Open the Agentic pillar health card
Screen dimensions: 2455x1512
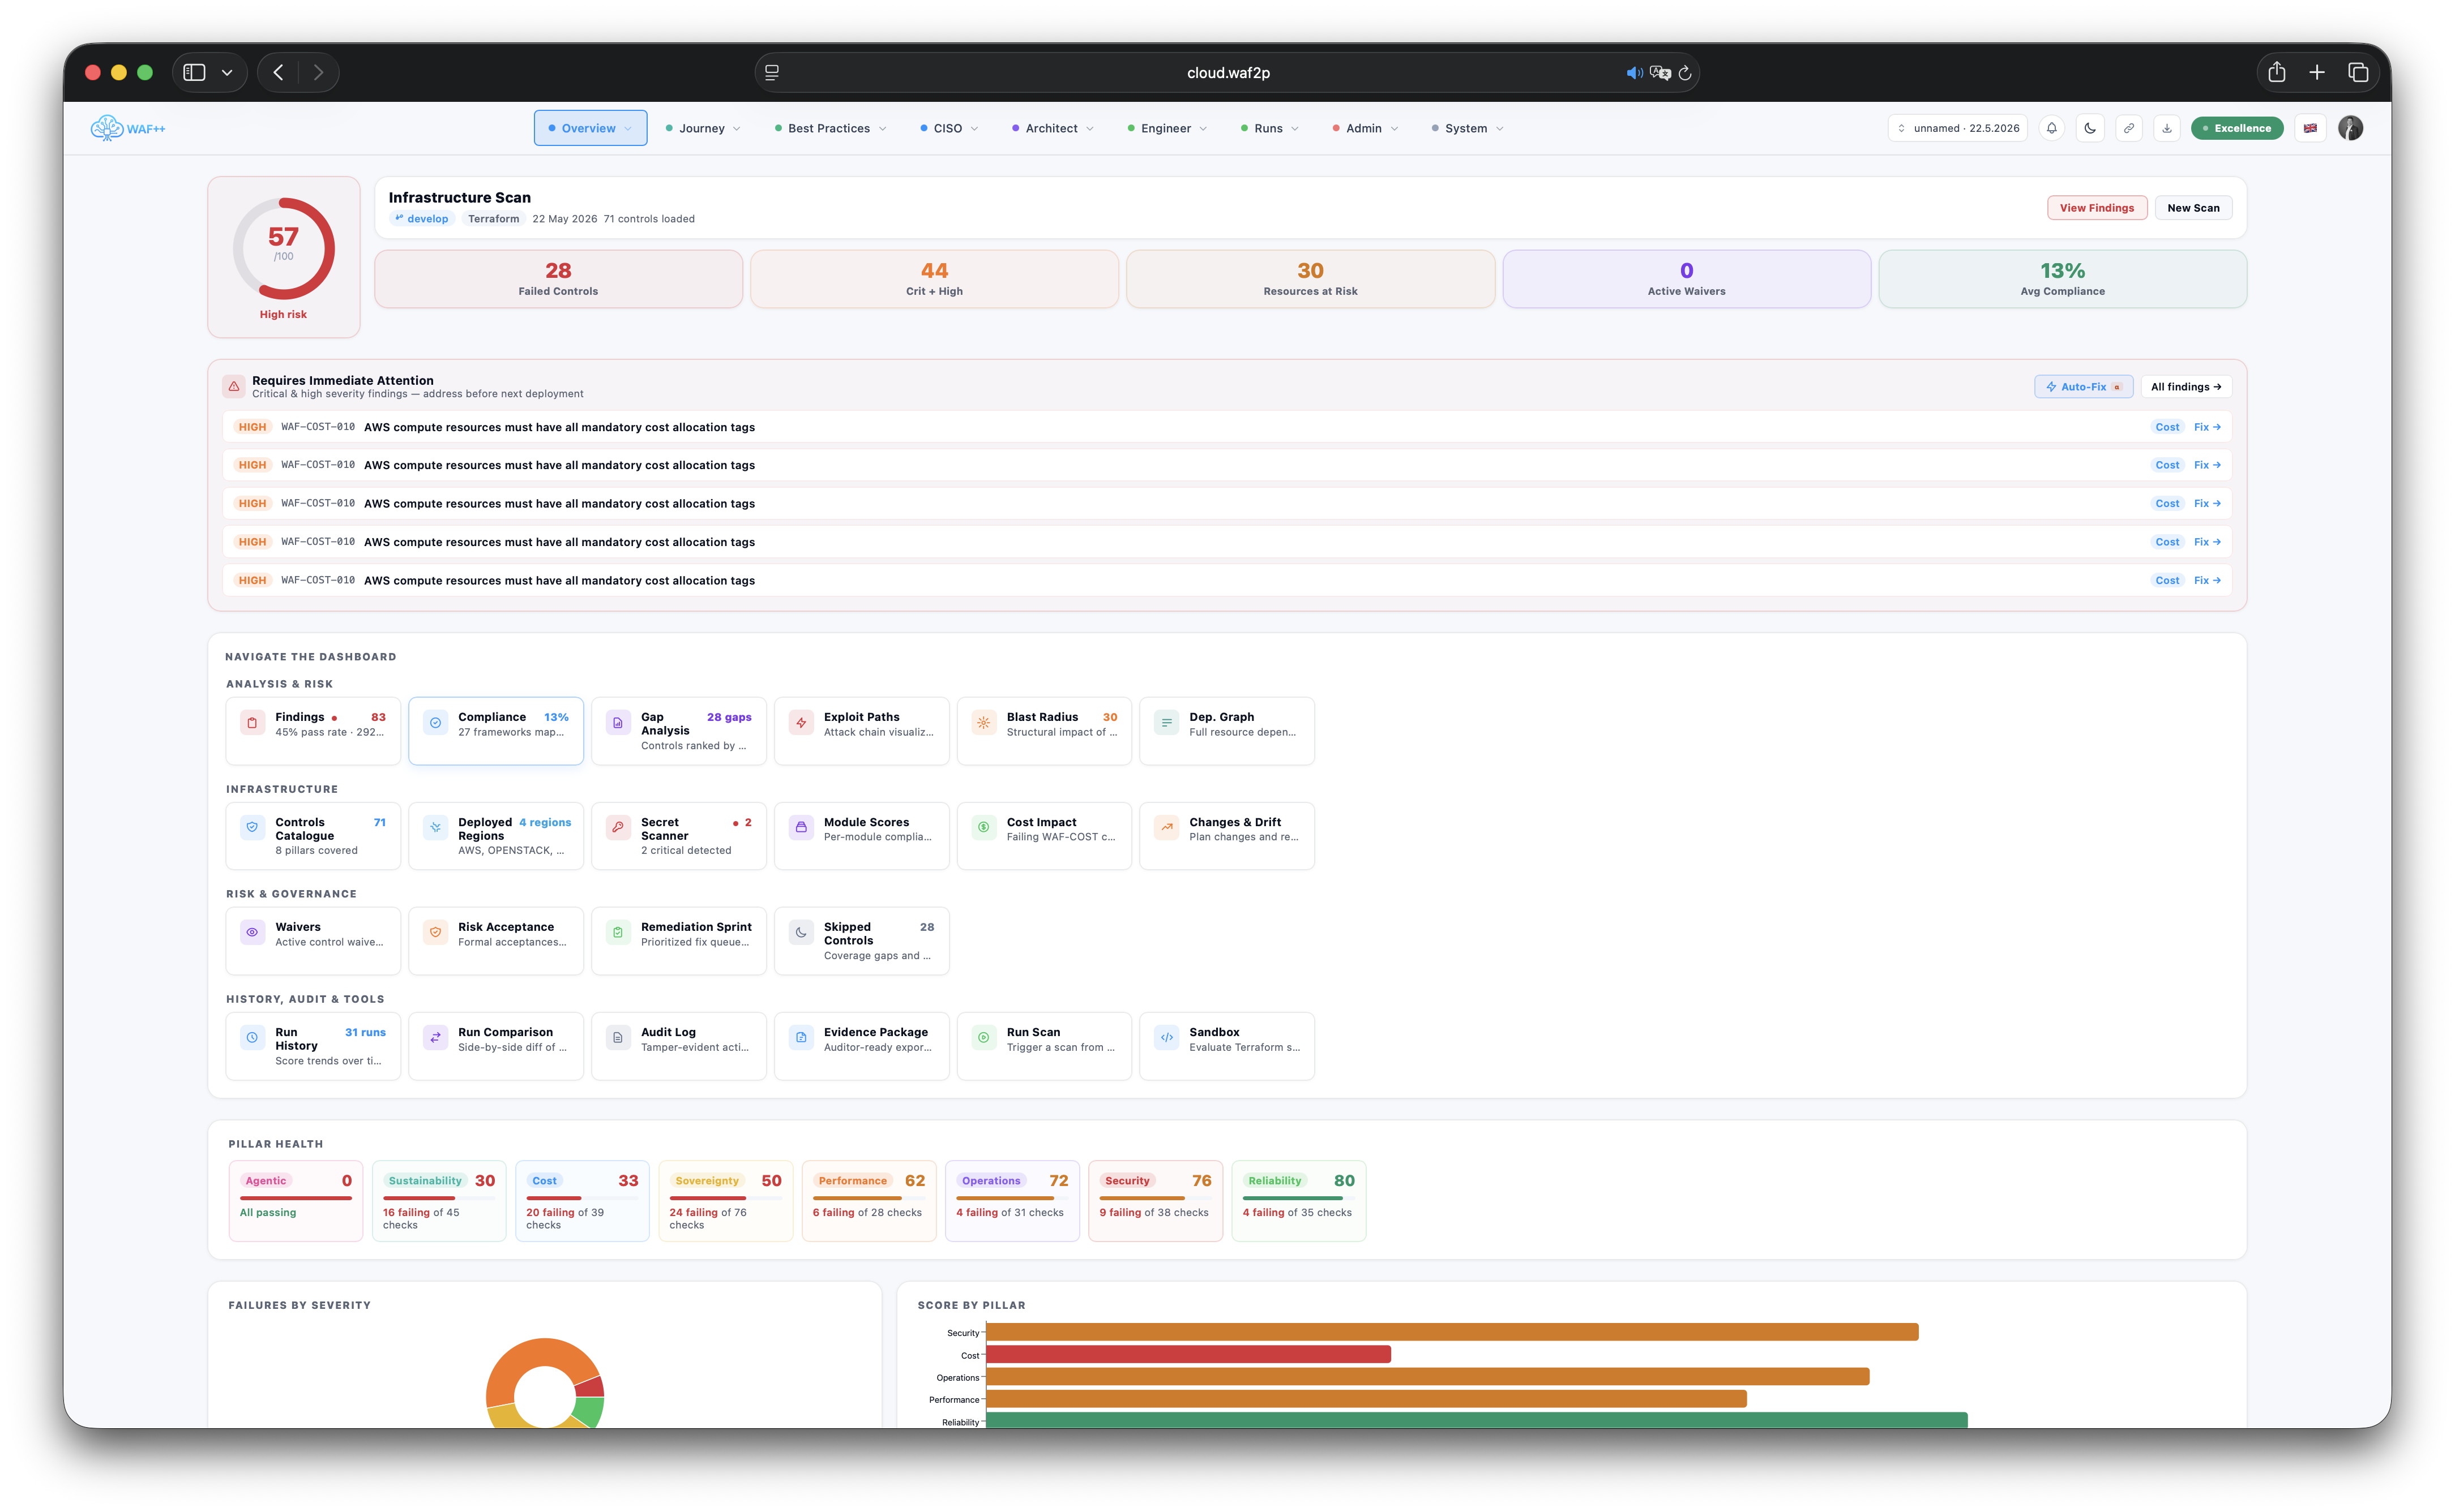pos(295,1201)
